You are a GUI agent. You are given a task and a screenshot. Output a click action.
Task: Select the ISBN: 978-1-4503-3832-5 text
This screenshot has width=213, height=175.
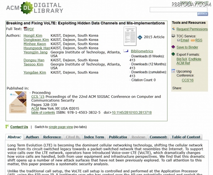(x=79, y=113)
